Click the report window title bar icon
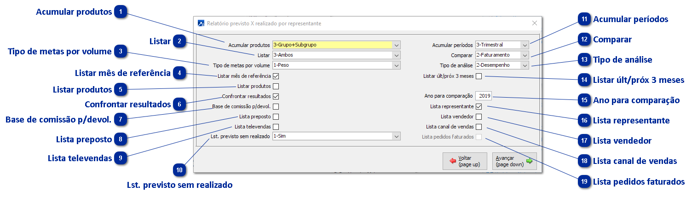 (201, 23)
